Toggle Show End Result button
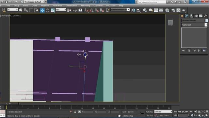This screenshot has width=209, height=118. point(189,50)
